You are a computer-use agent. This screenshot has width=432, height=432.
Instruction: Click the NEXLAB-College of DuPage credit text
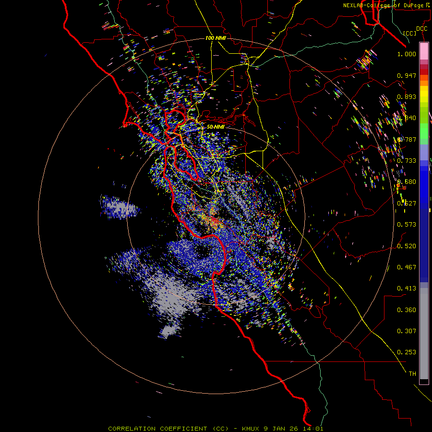point(386,5)
